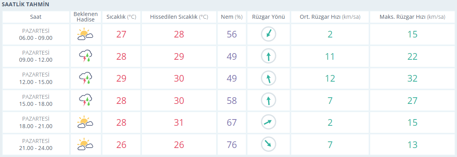This screenshot has width=457, height=157.
Task: Click the Rüzgar Yönü column header
Action: 269,17
